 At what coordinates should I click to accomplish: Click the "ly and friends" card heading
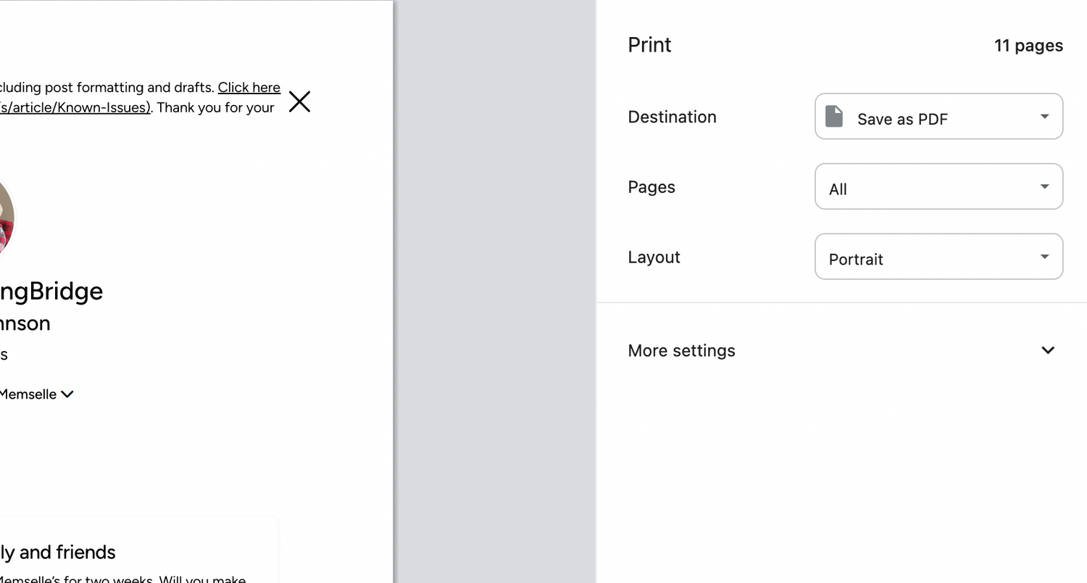tap(57, 553)
